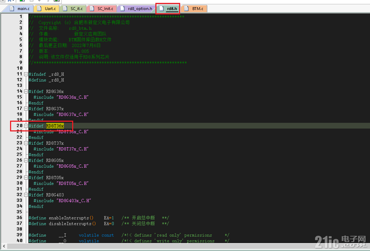Viewport: 370px width, 251px height.
Task: Click the "RD8G36x_C.H" include string
Action: pos(72,97)
